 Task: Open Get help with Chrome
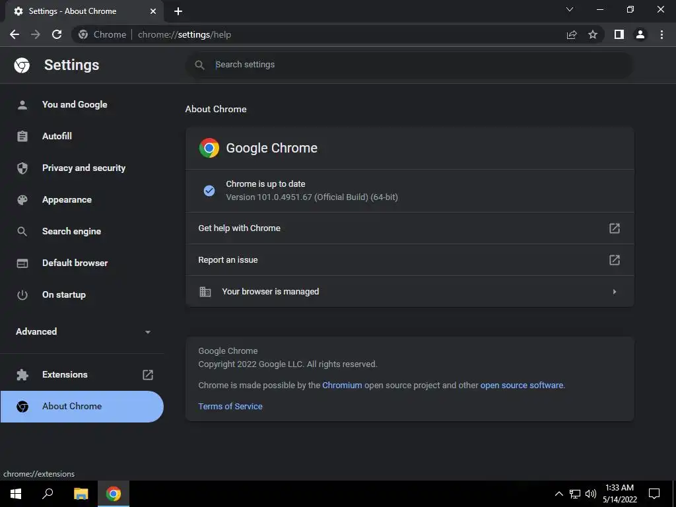(409, 228)
